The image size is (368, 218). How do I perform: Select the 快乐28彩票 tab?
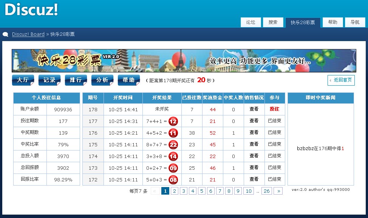[303, 23]
